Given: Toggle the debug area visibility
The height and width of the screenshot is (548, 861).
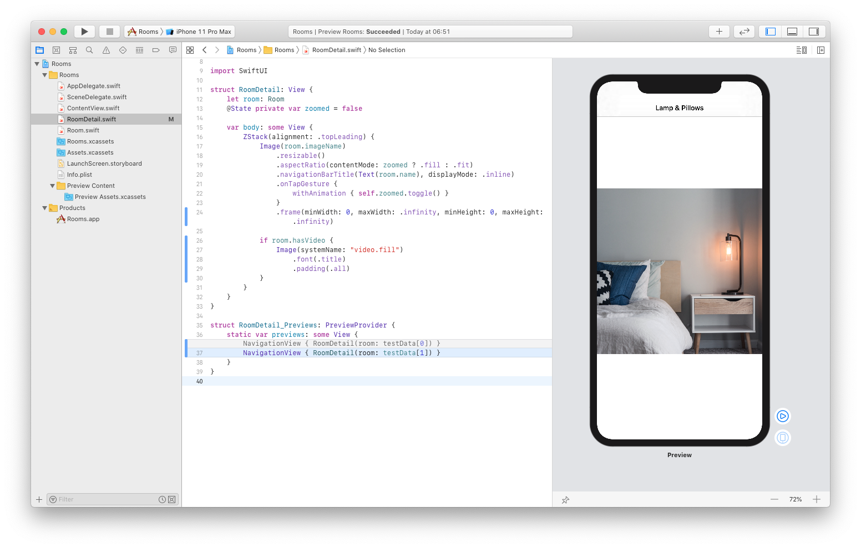Looking at the screenshot, I should click(x=792, y=31).
